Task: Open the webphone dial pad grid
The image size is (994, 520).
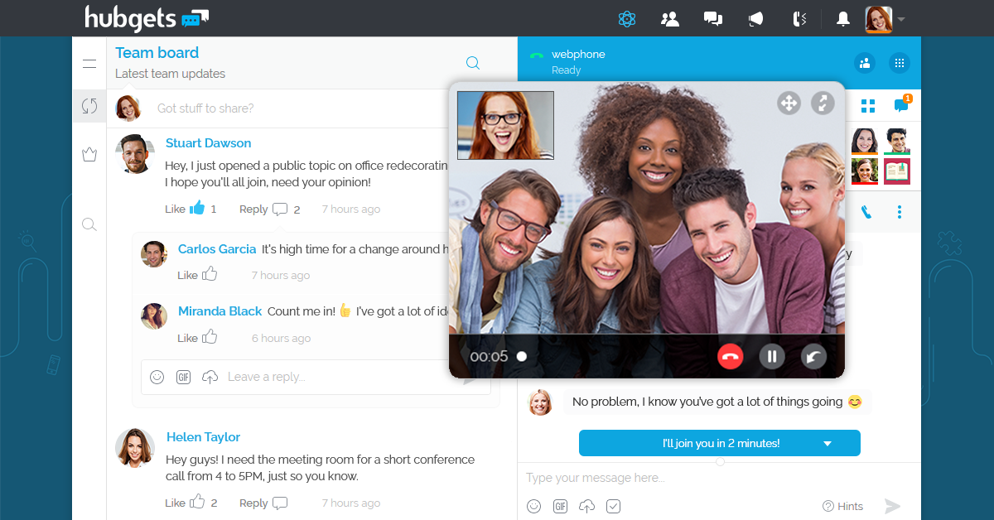Action: coord(899,63)
